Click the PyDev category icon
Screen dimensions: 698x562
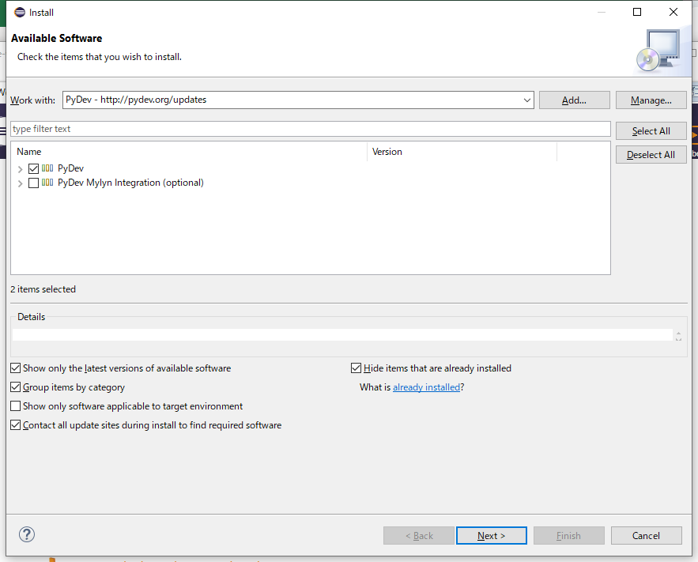tap(47, 168)
